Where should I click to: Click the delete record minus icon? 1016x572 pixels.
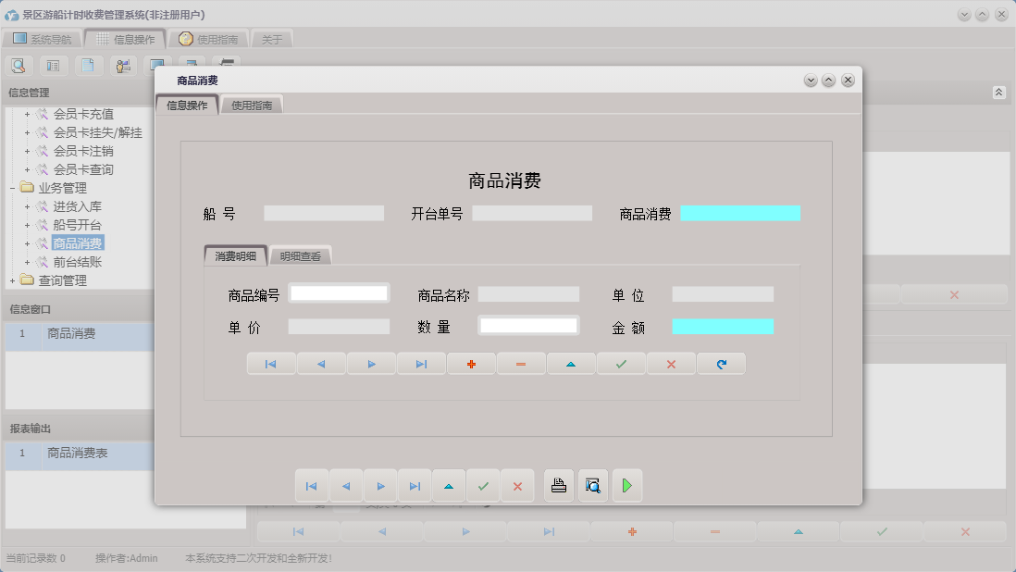[x=521, y=364]
